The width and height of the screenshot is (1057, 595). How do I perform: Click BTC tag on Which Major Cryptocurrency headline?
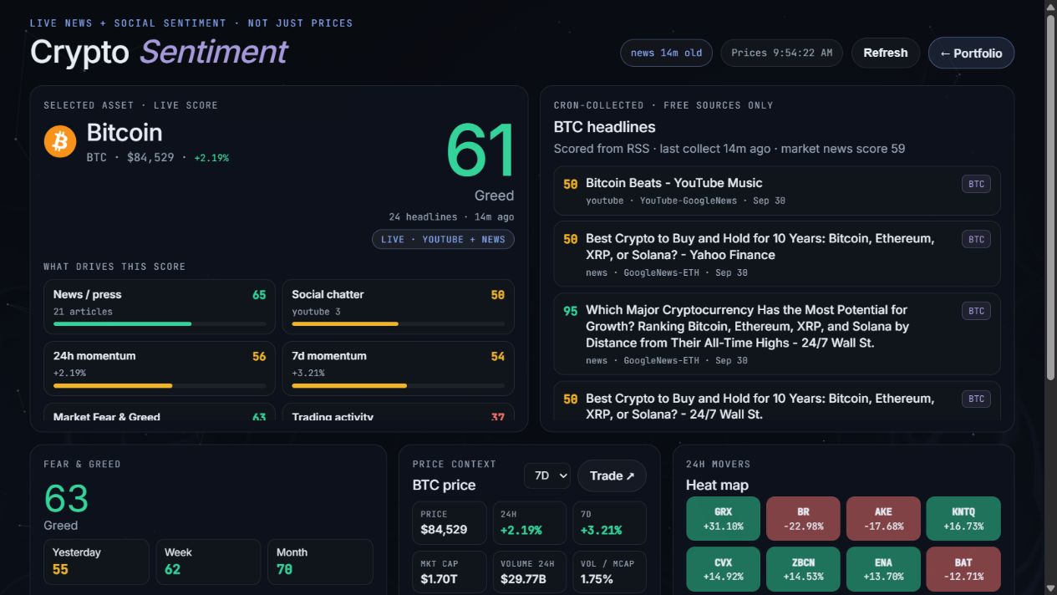coord(976,311)
